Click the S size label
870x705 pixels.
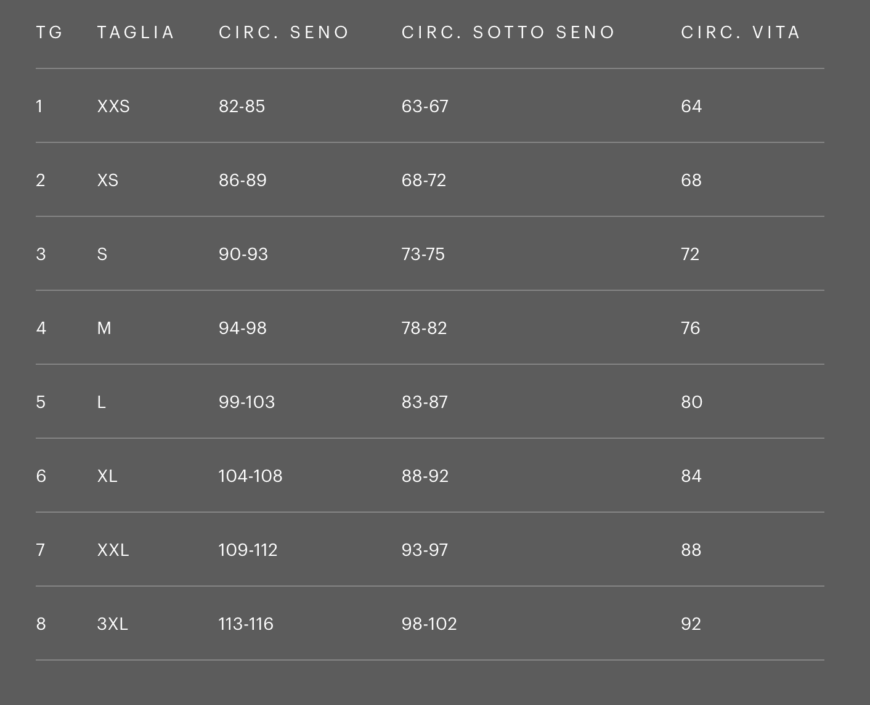pos(102,254)
